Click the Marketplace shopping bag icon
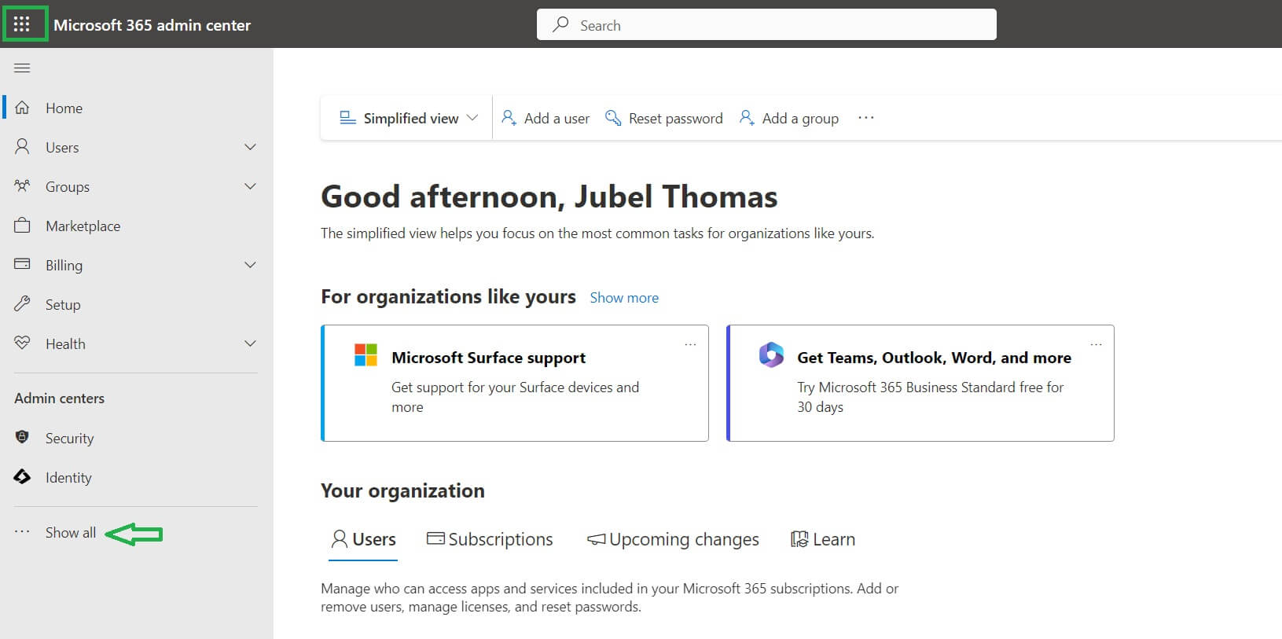Image resolution: width=1282 pixels, height=639 pixels. 22,226
